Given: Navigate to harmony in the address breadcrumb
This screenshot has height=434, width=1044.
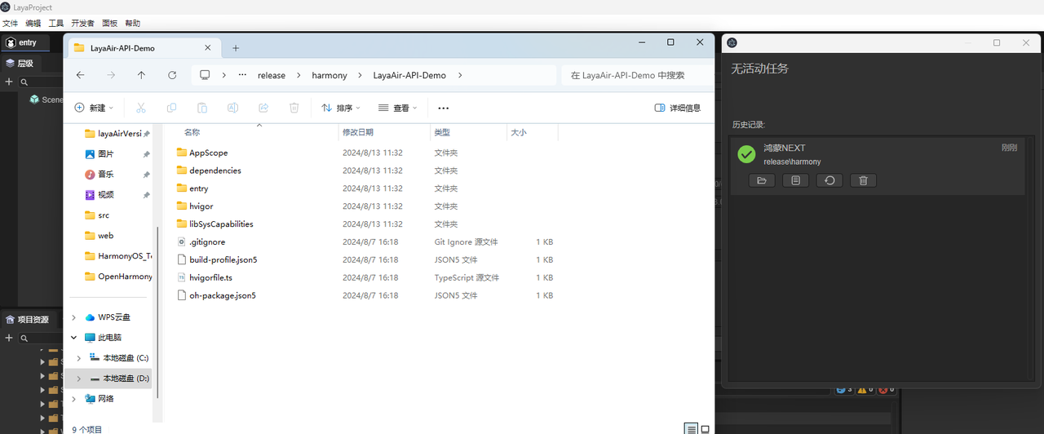Looking at the screenshot, I should [330, 75].
